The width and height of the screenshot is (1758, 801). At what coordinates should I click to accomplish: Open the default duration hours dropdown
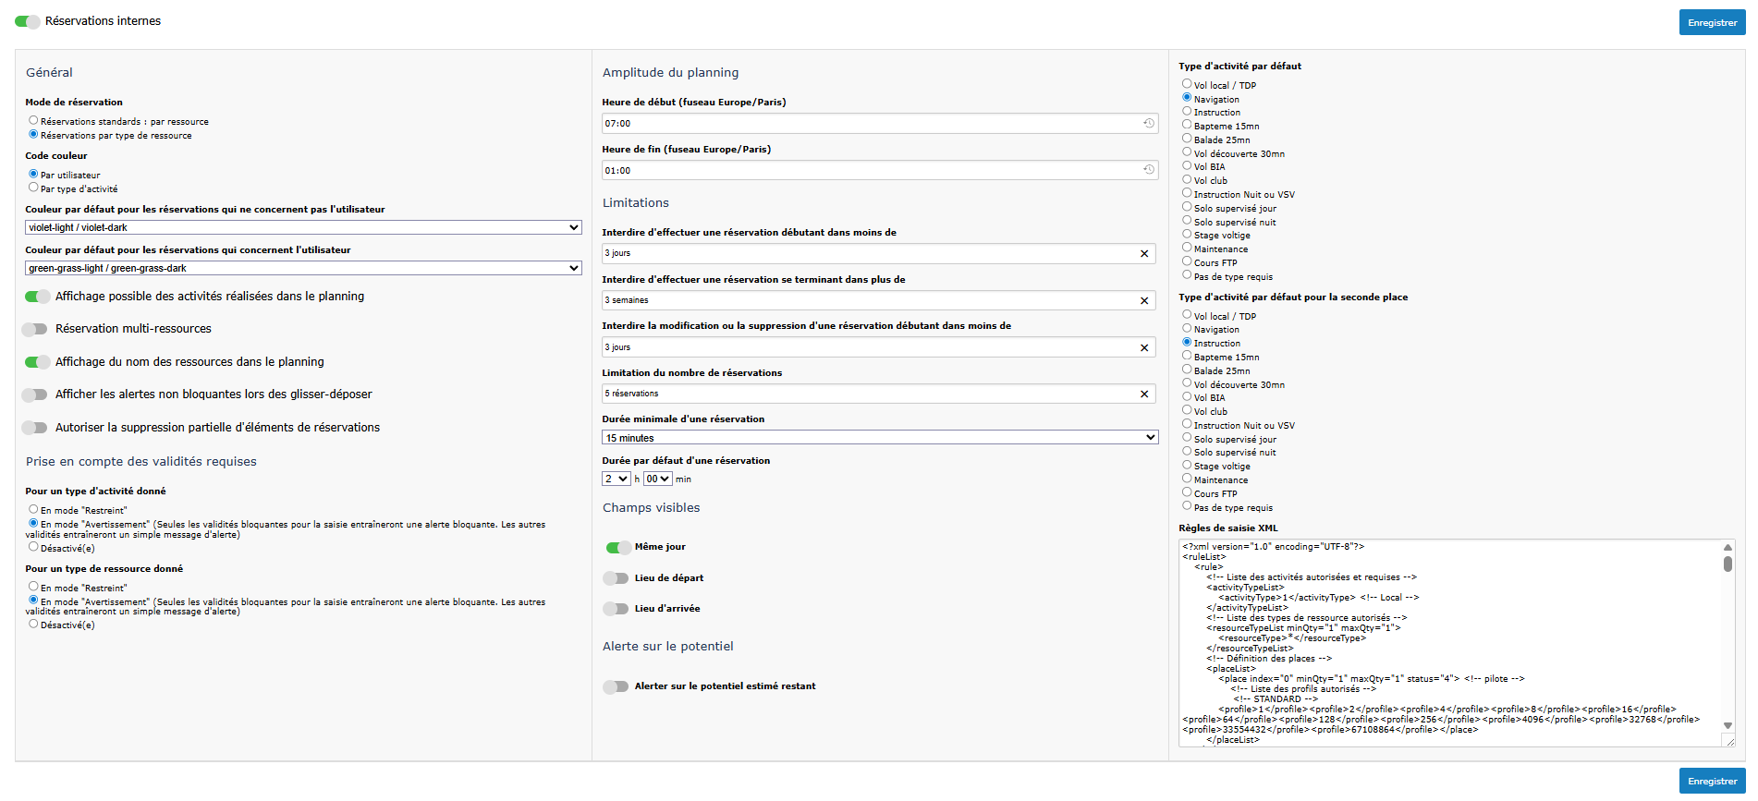pos(616,479)
